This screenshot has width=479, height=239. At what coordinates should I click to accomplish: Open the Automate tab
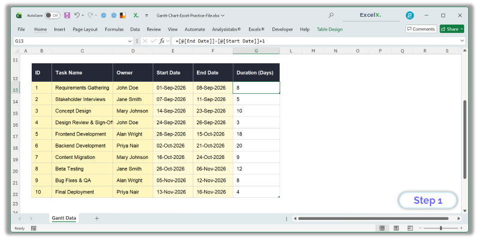click(x=195, y=29)
